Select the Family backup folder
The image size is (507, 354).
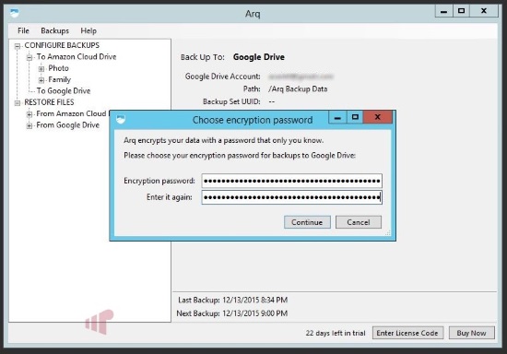[60, 79]
